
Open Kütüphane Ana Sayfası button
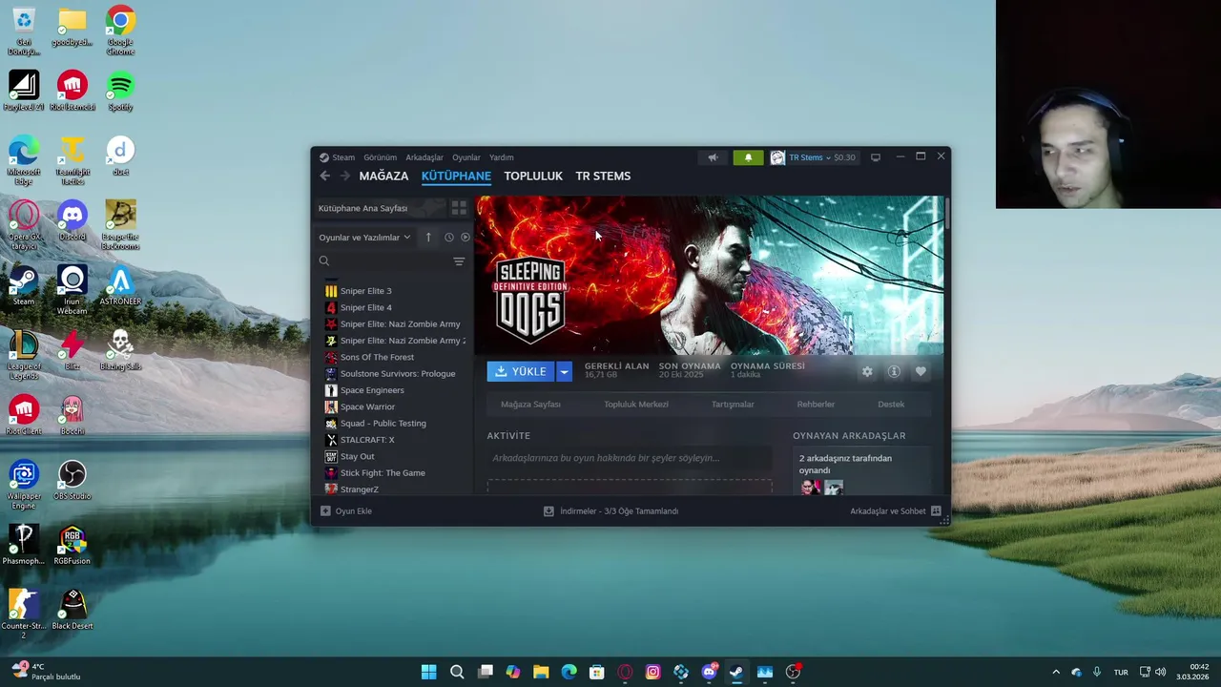380,208
